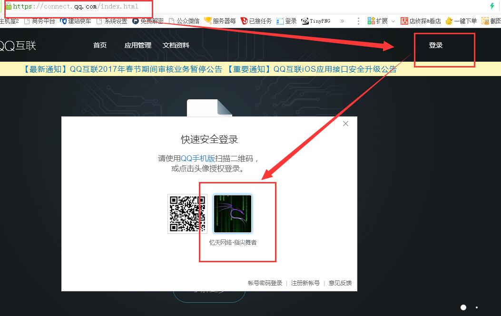Open the 建站快车 bookmark
The image size is (501, 316).
click(x=76, y=21)
